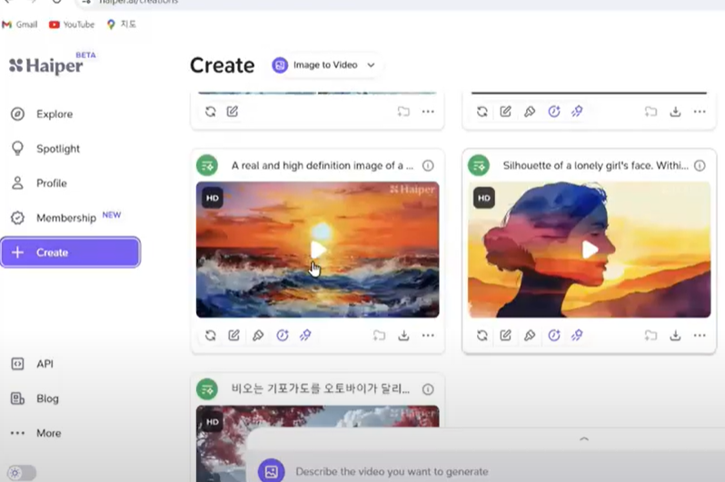Open more options on the top-left partial card
The image size is (725, 482).
(x=428, y=112)
